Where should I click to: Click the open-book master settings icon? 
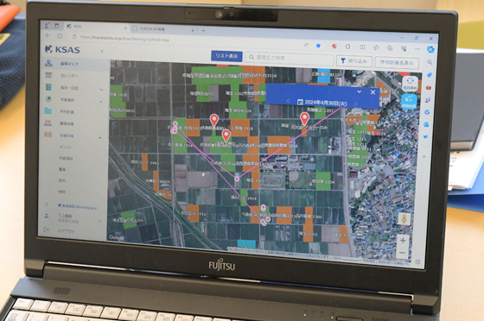click(48, 135)
